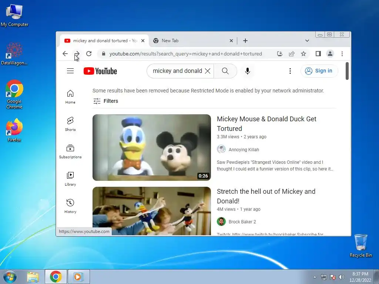The image size is (379, 284).
Task: View site info via the lock icon
Action: (104, 54)
